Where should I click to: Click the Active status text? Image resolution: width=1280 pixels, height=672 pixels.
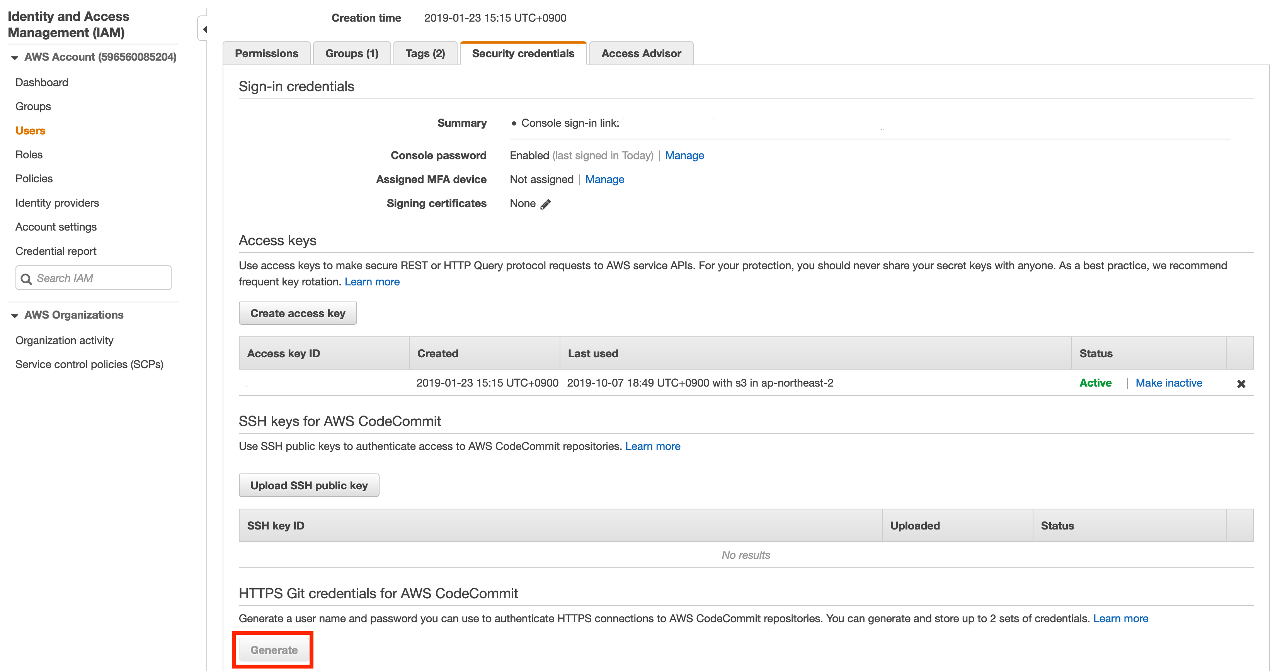coord(1095,383)
